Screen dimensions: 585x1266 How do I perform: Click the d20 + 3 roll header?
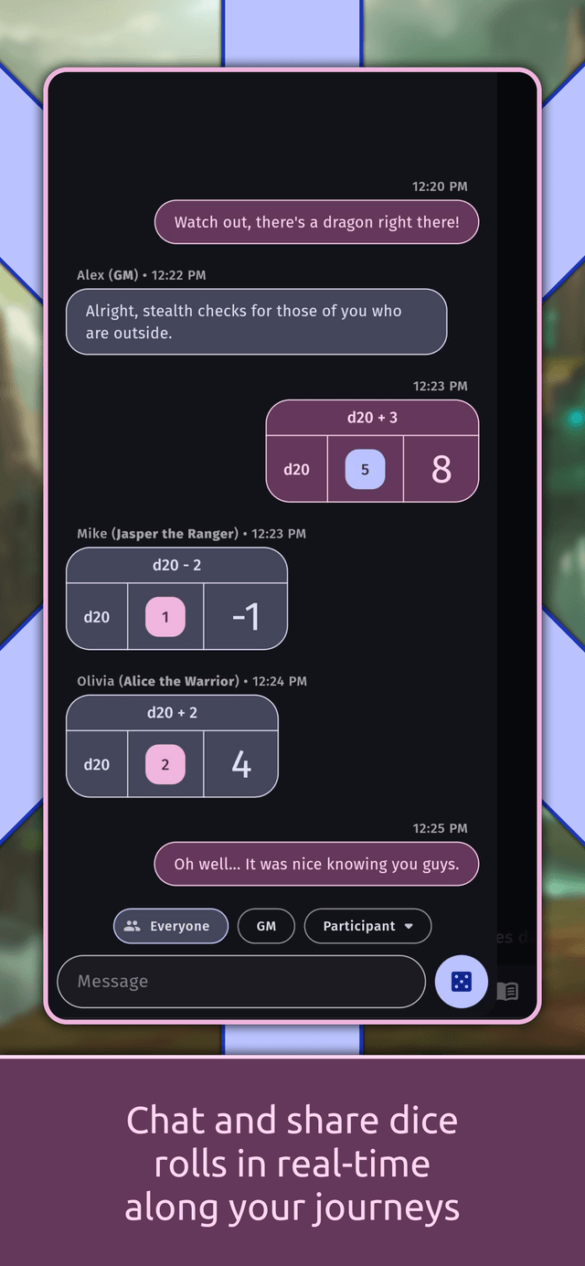[x=372, y=418]
